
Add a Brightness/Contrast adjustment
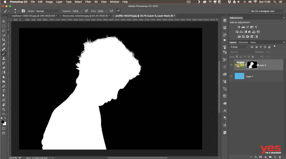239,27
